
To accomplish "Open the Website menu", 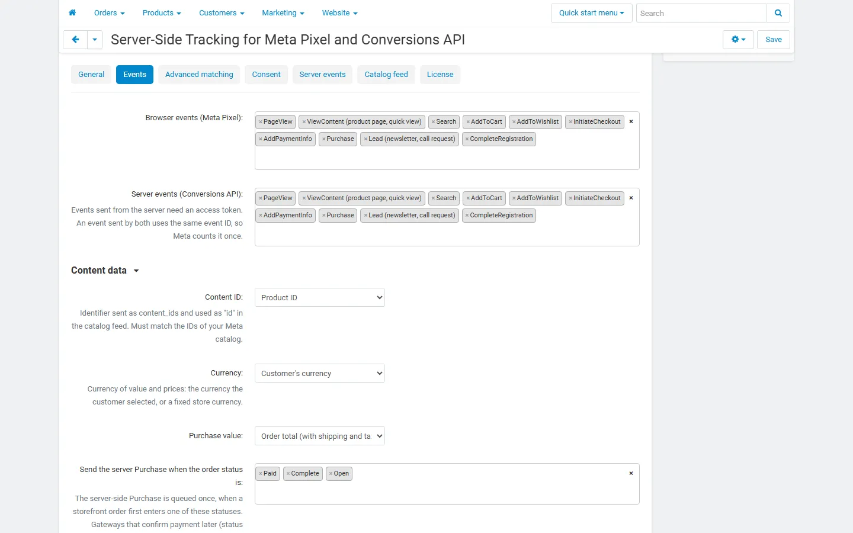I will (340, 13).
